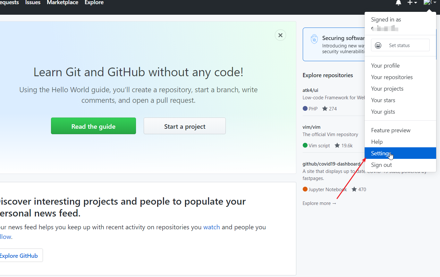This screenshot has width=440, height=277.
Task: Click the Jupyter Notebook language label
Action: pyautogui.click(x=325, y=189)
